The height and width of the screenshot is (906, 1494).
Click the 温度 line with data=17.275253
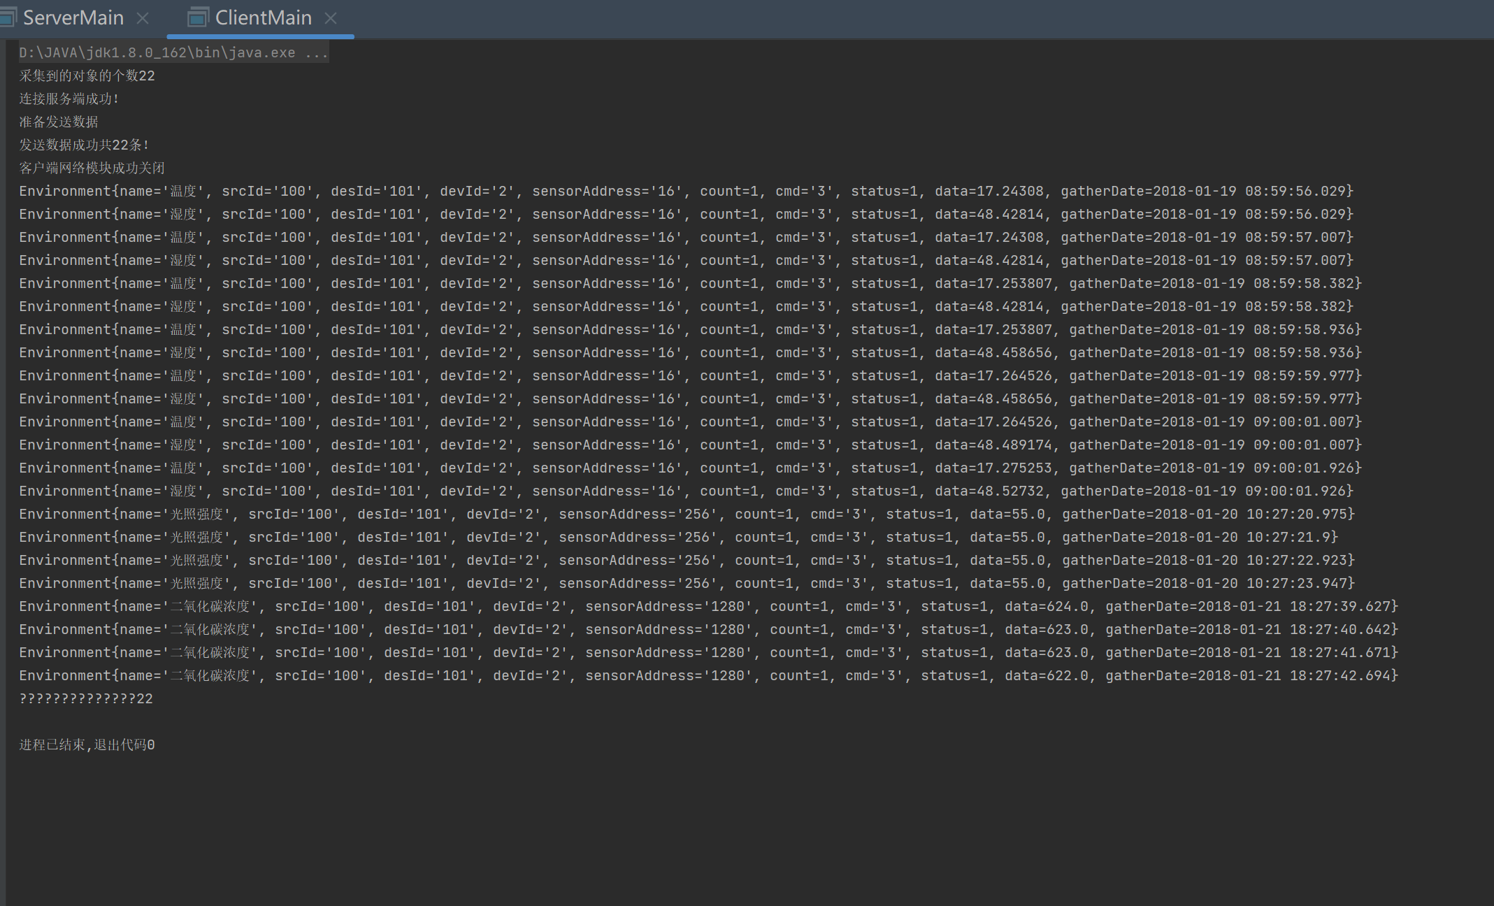click(x=689, y=468)
